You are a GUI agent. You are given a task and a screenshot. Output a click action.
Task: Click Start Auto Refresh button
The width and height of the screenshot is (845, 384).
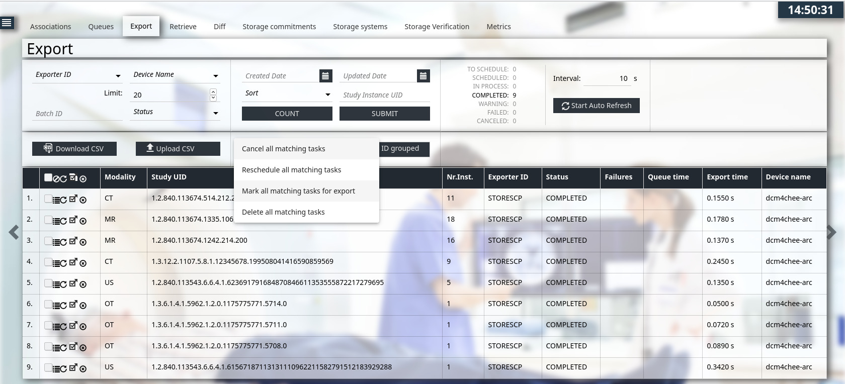[x=597, y=106]
